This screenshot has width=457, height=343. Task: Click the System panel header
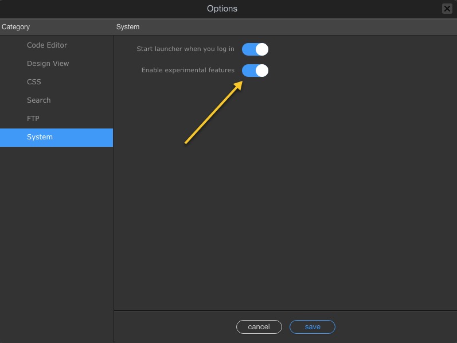pyautogui.click(x=128, y=27)
